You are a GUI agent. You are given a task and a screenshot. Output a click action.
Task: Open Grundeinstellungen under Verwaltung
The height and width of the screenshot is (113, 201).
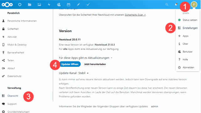[19, 112]
